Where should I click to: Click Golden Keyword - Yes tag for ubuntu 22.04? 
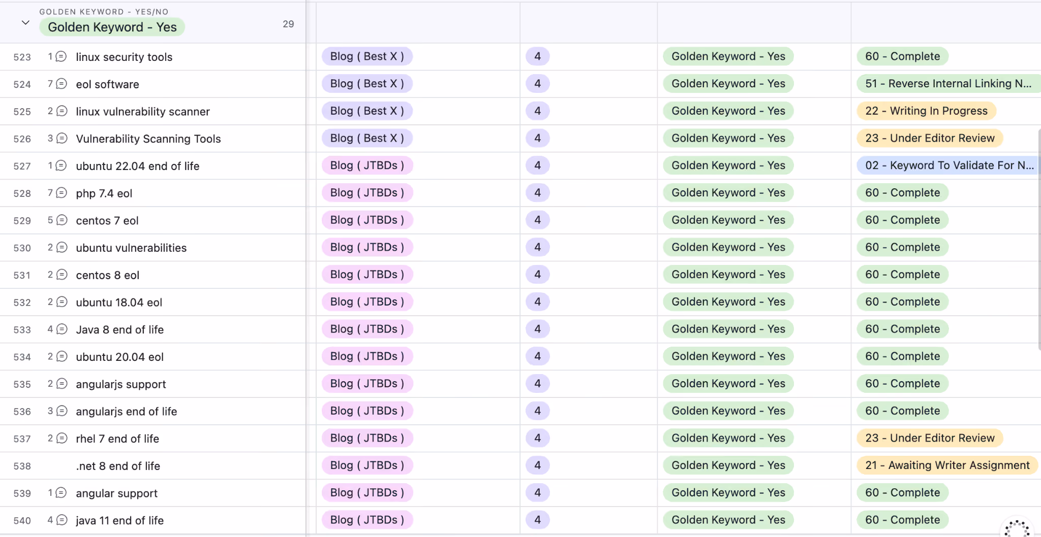point(728,165)
